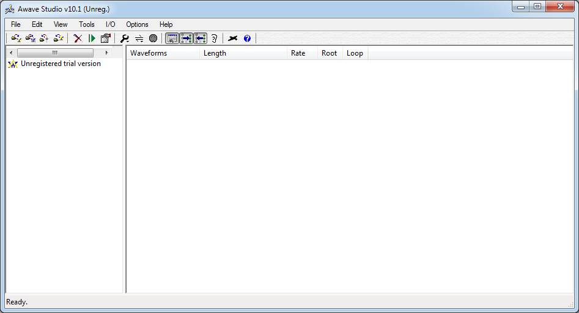Click the Awave Studio title bar app icon

(10, 9)
